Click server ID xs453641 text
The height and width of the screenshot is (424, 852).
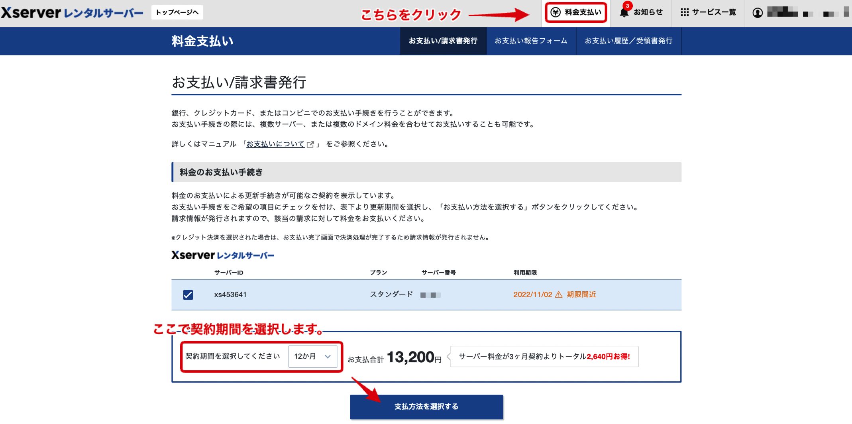(230, 294)
